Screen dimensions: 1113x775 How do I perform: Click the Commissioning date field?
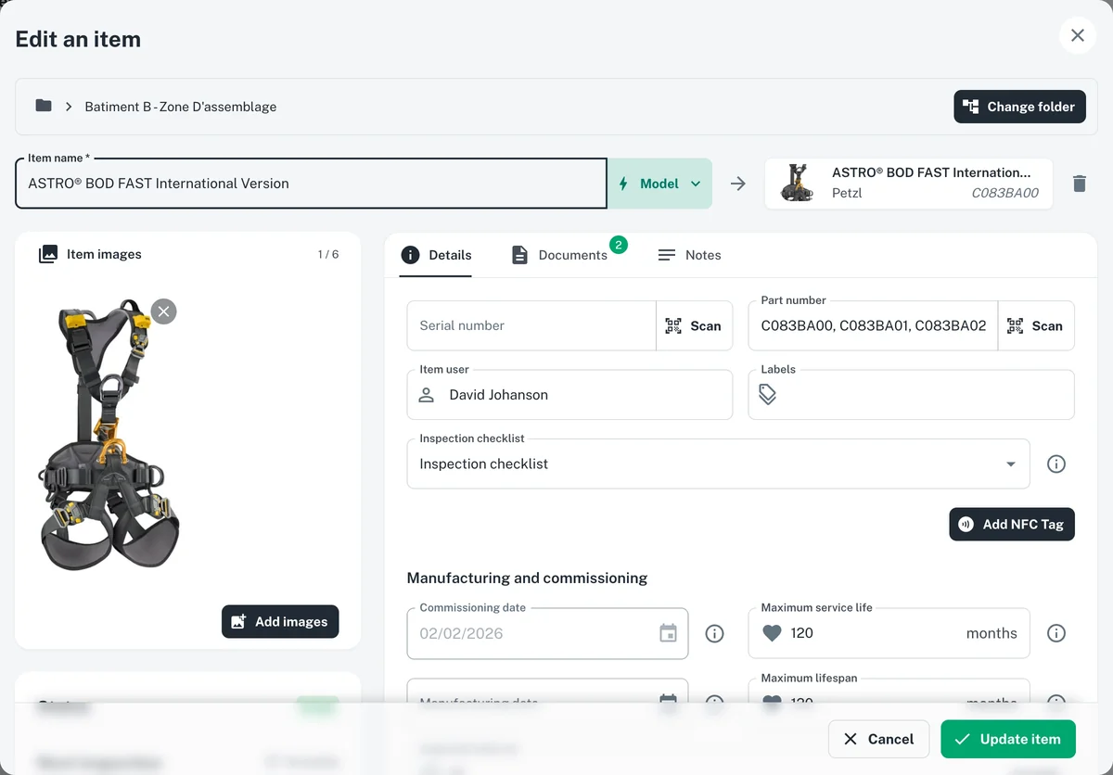[547, 633]
